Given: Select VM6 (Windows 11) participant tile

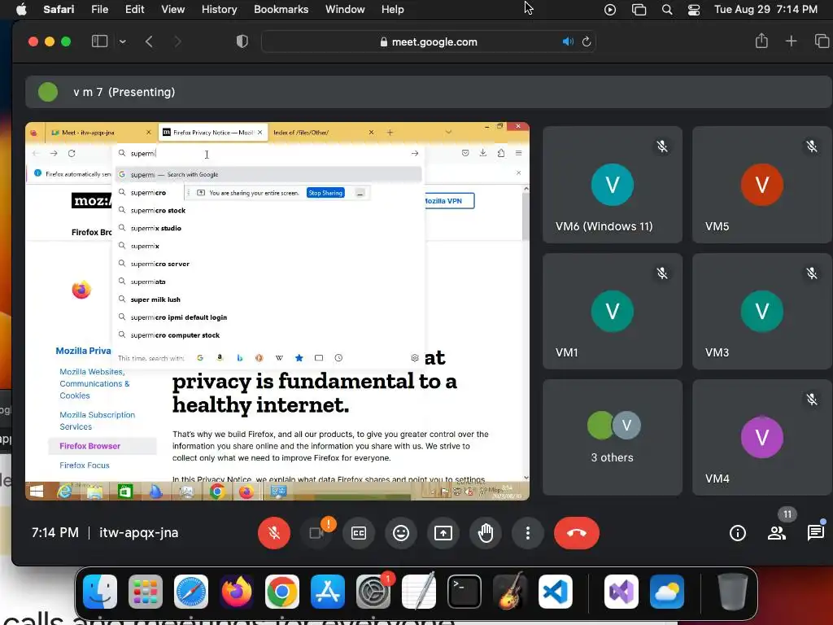Looking at the screenshot, I should click(613, 185).
